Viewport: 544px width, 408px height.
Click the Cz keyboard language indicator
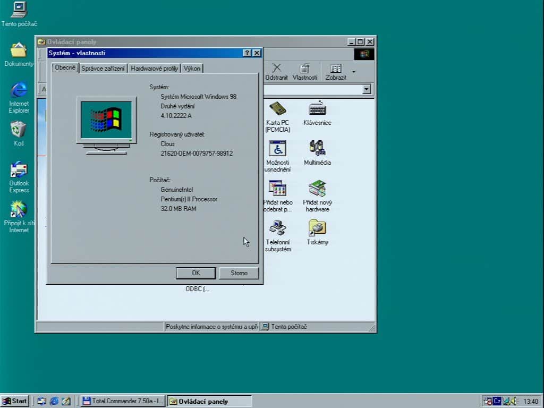[497, 402]
